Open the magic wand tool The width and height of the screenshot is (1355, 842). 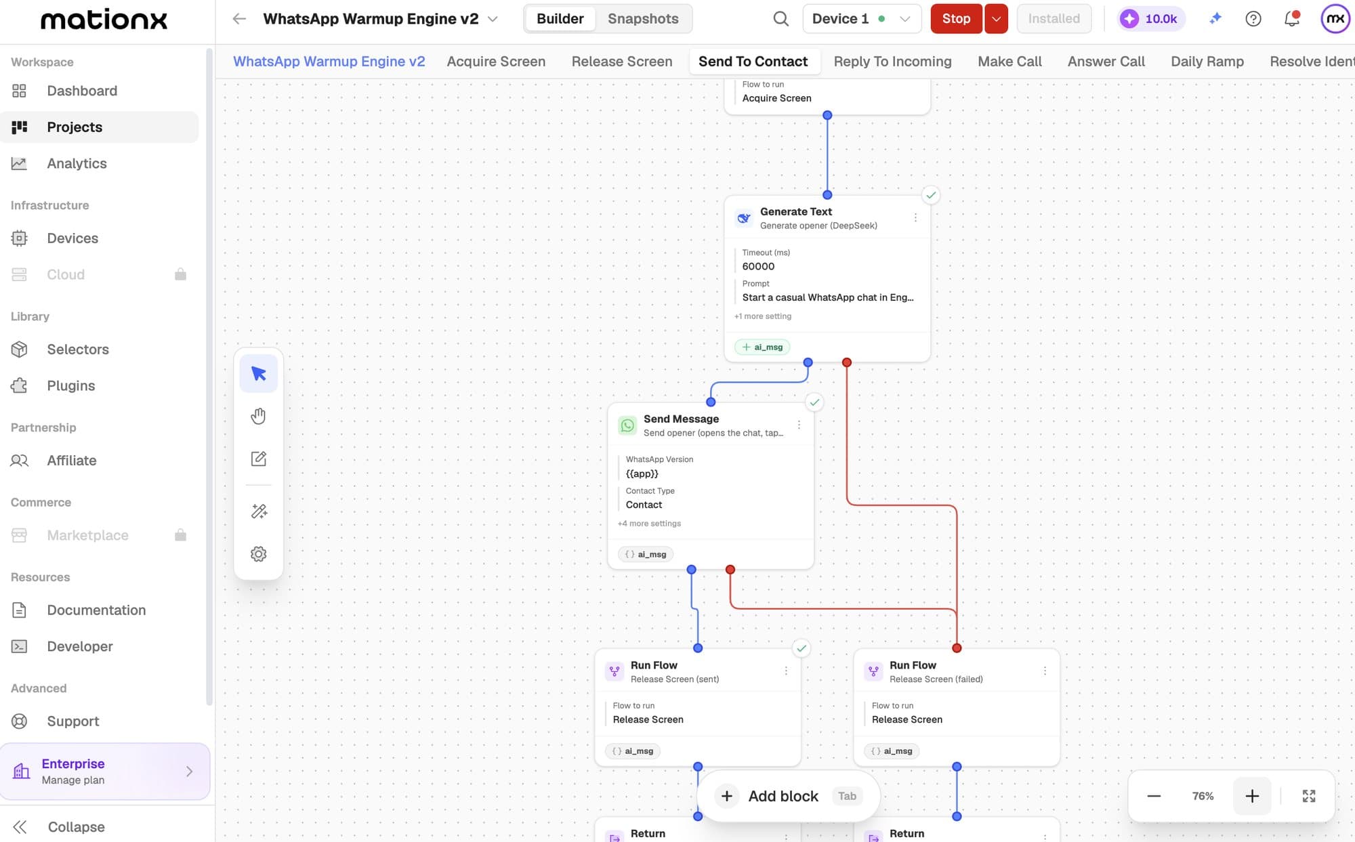pos(258,511)
